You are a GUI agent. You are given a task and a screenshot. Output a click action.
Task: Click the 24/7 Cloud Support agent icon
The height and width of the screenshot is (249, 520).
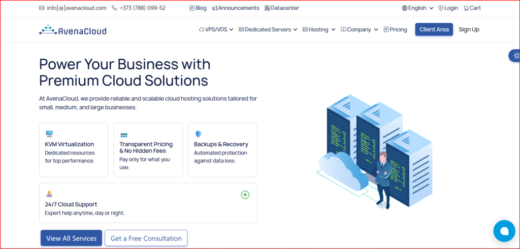click(x=49, y=194)
